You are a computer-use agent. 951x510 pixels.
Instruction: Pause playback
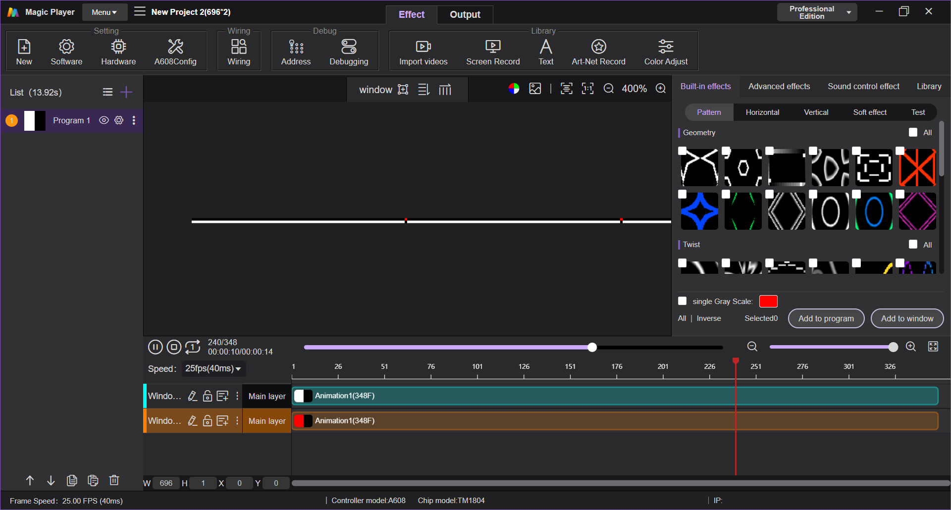[x=155, y=347]
